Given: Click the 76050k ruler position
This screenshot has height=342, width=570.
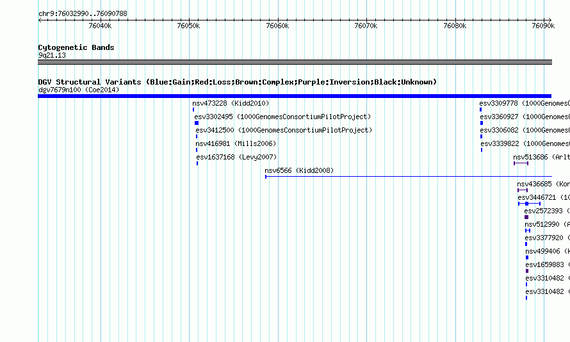Looking at the screenshot, I should pyautogui.click(x=188, y=26).
